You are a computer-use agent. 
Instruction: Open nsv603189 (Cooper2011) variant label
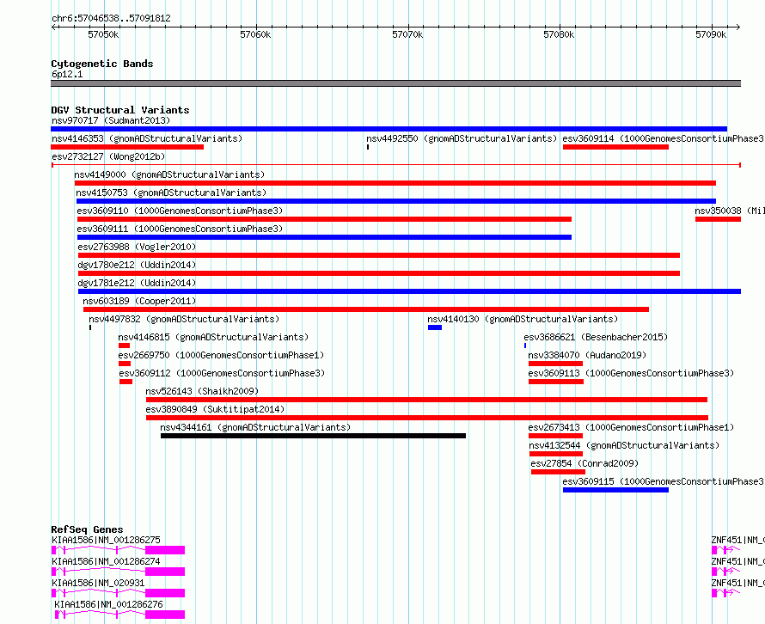(x=139, y=301)
